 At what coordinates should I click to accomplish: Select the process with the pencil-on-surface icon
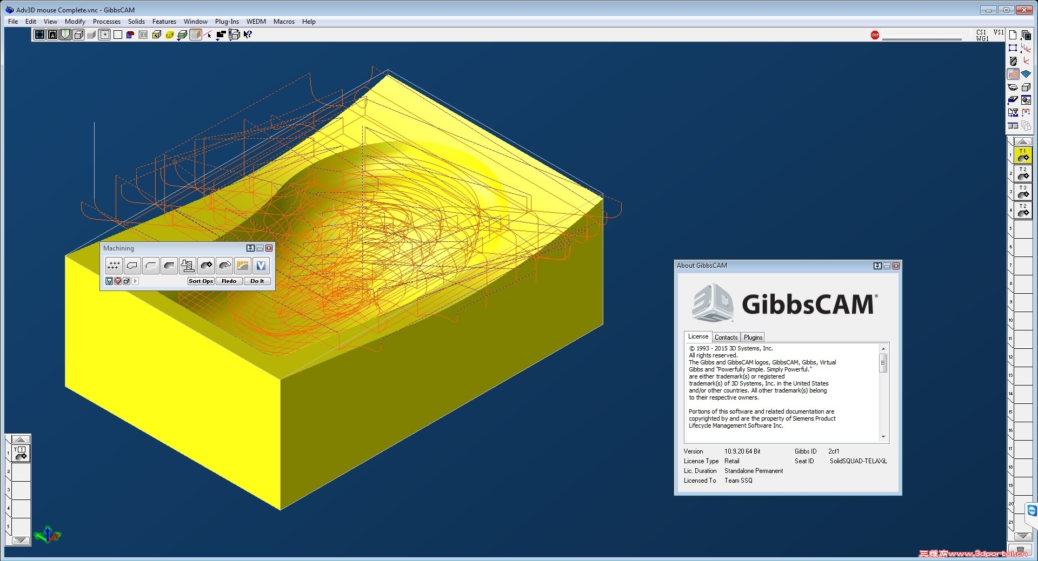click(224, 265)
